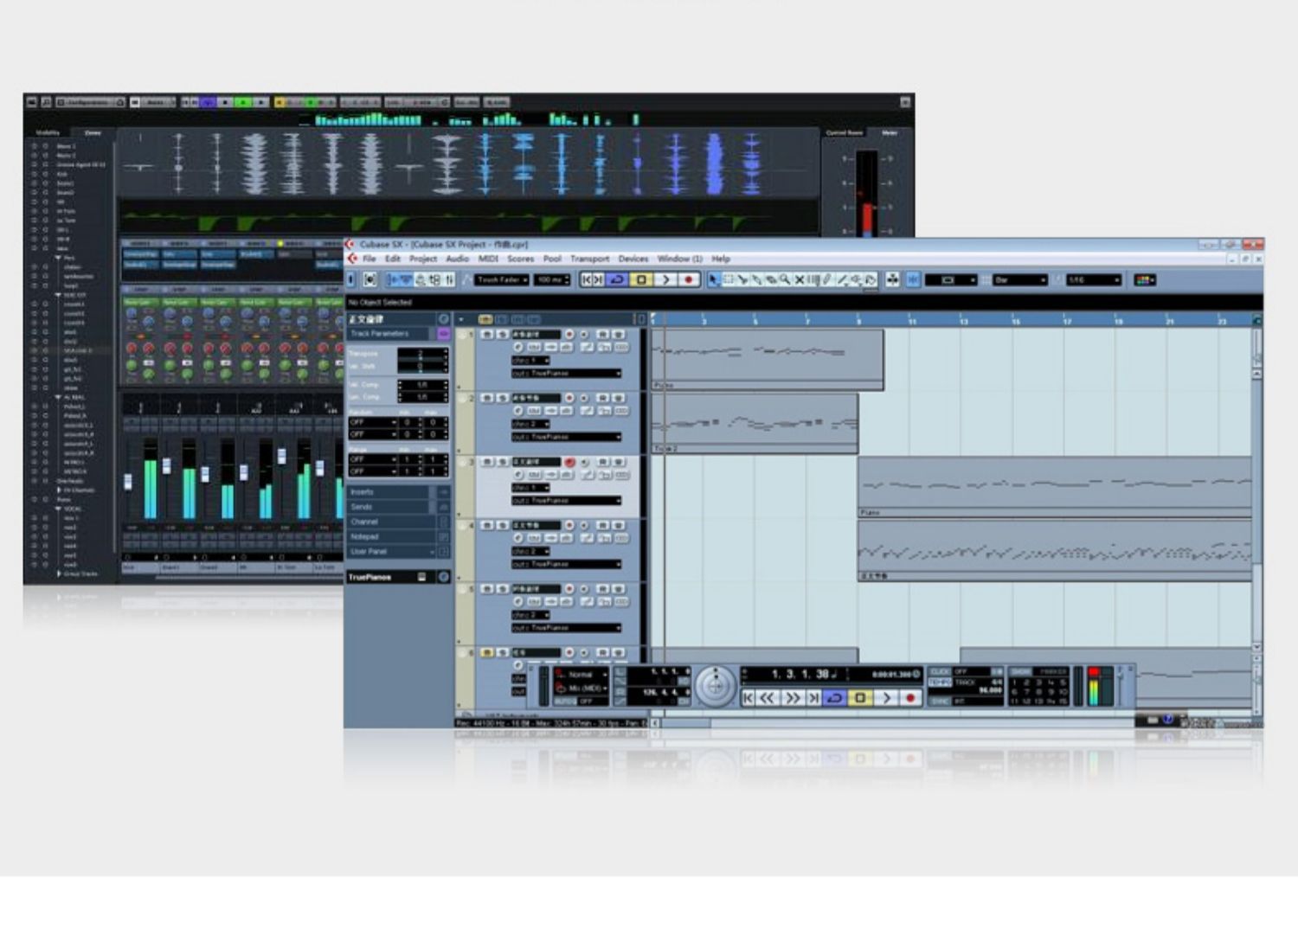This screenshot has width=1298, height=948.
Task: Select the Object Selection arrow tool
Action: pyautogui.click(x=713, y=279)
